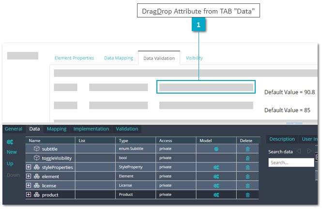
Task: Open the Implementation tab
Action: pyautogui.click(x=91, y=129)
